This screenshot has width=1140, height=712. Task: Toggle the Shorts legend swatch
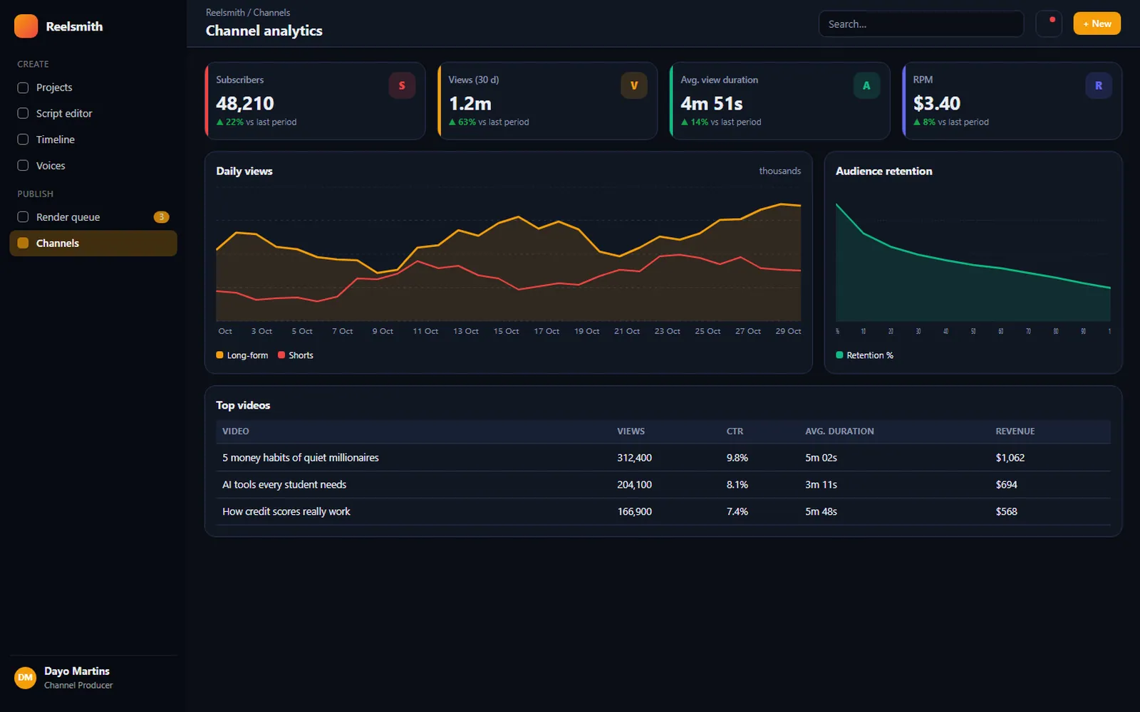click(281, 355)
